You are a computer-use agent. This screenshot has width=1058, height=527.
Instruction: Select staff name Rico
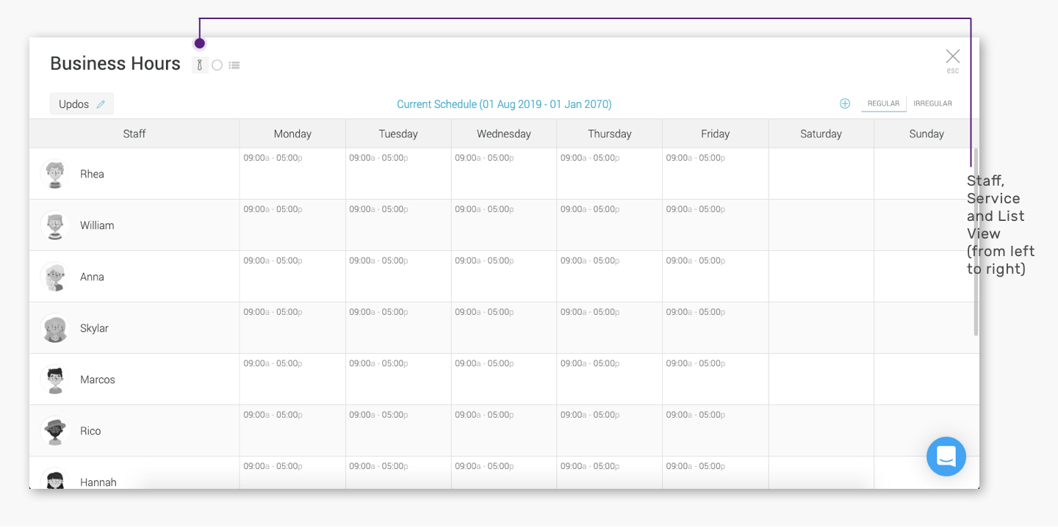pos(90,431)
